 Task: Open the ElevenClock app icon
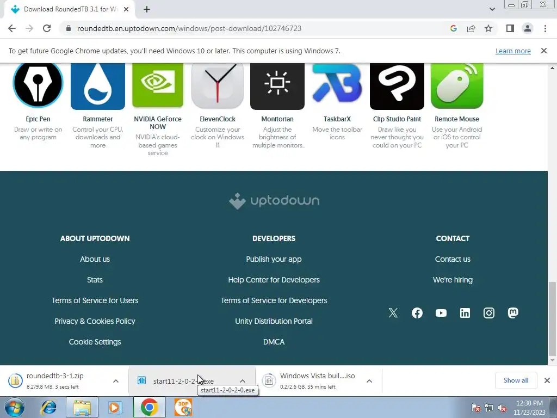218,85
